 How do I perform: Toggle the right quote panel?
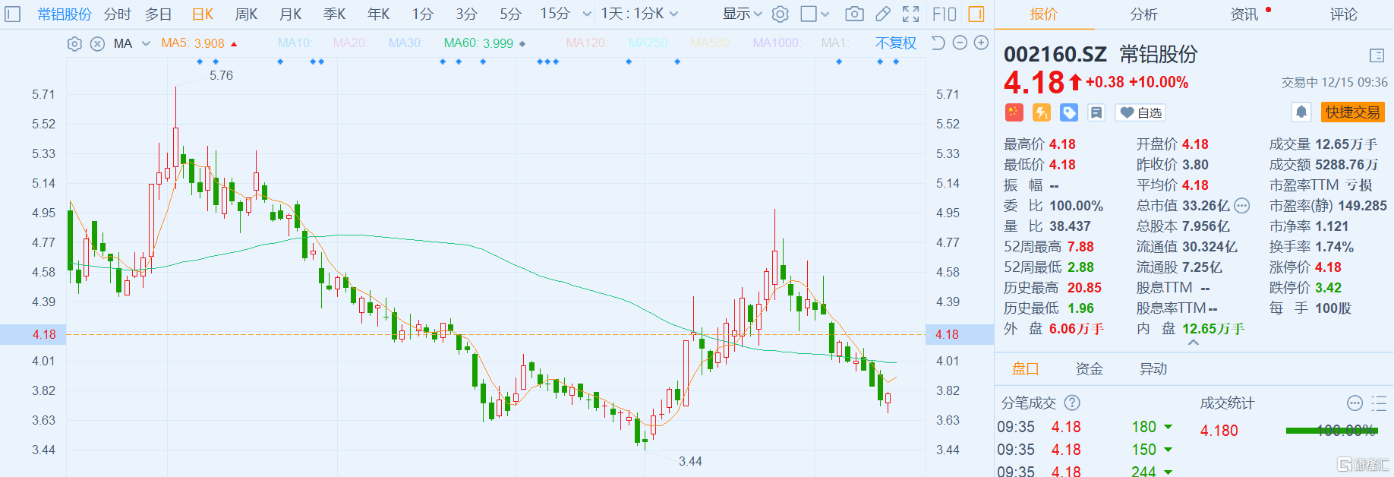tap(976, 14)
